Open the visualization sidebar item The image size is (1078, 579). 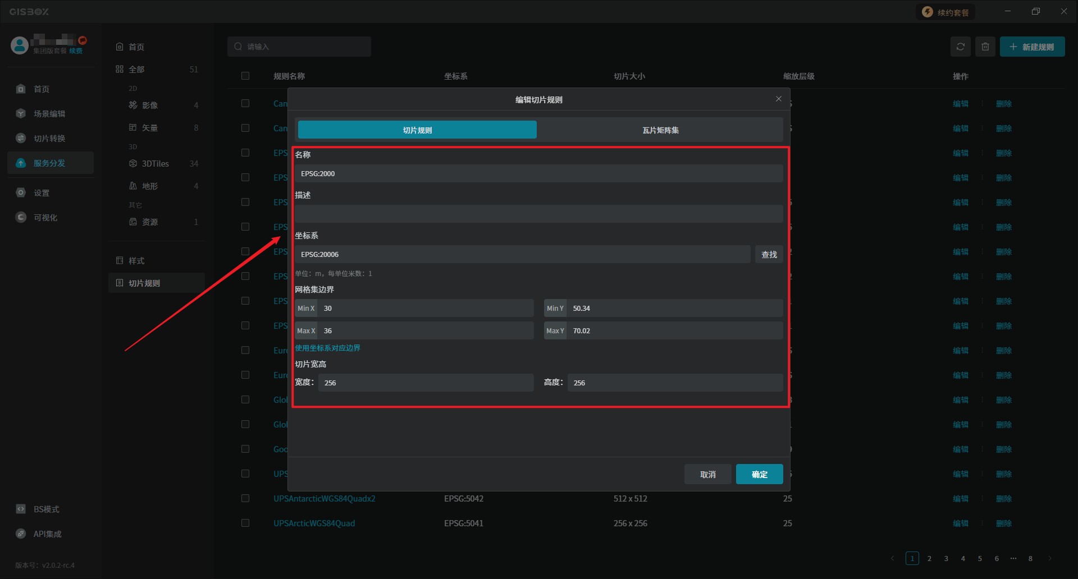pos(45,218)
